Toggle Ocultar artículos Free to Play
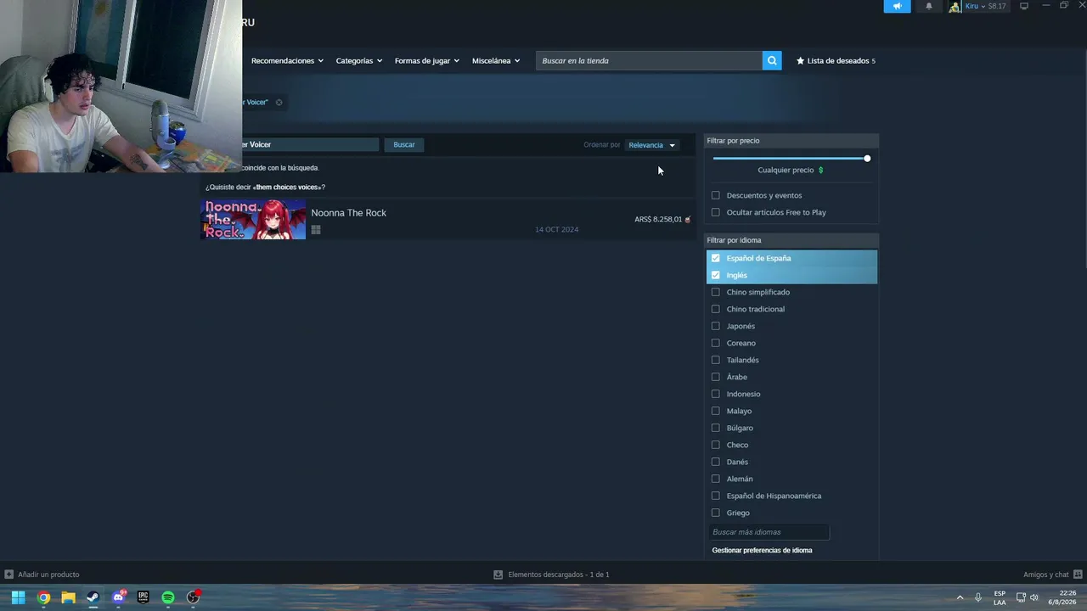Viewport: 1087px width, 611px height. (x=715, y=212)
